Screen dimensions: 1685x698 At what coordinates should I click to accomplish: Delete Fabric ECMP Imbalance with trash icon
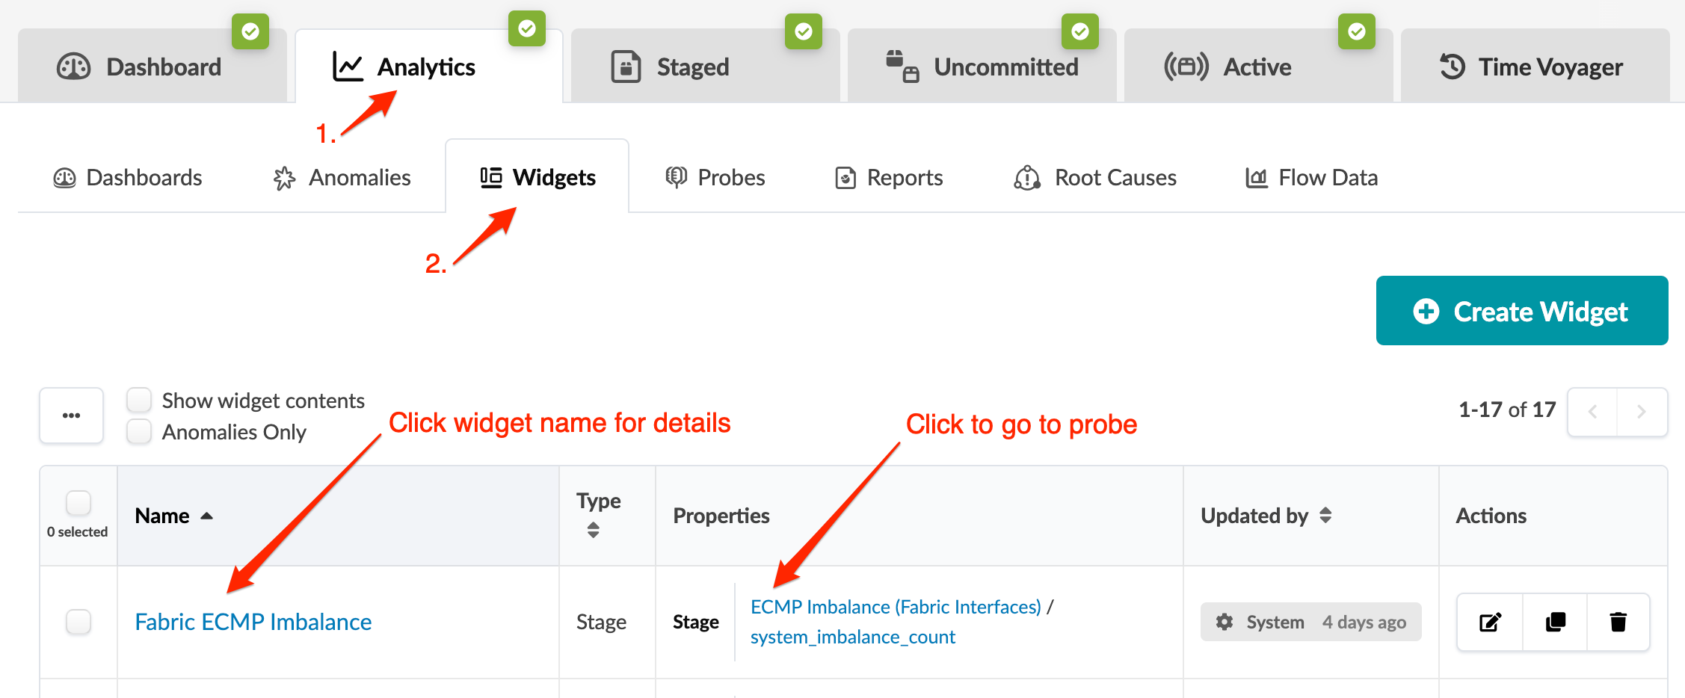click(1618, 622)
